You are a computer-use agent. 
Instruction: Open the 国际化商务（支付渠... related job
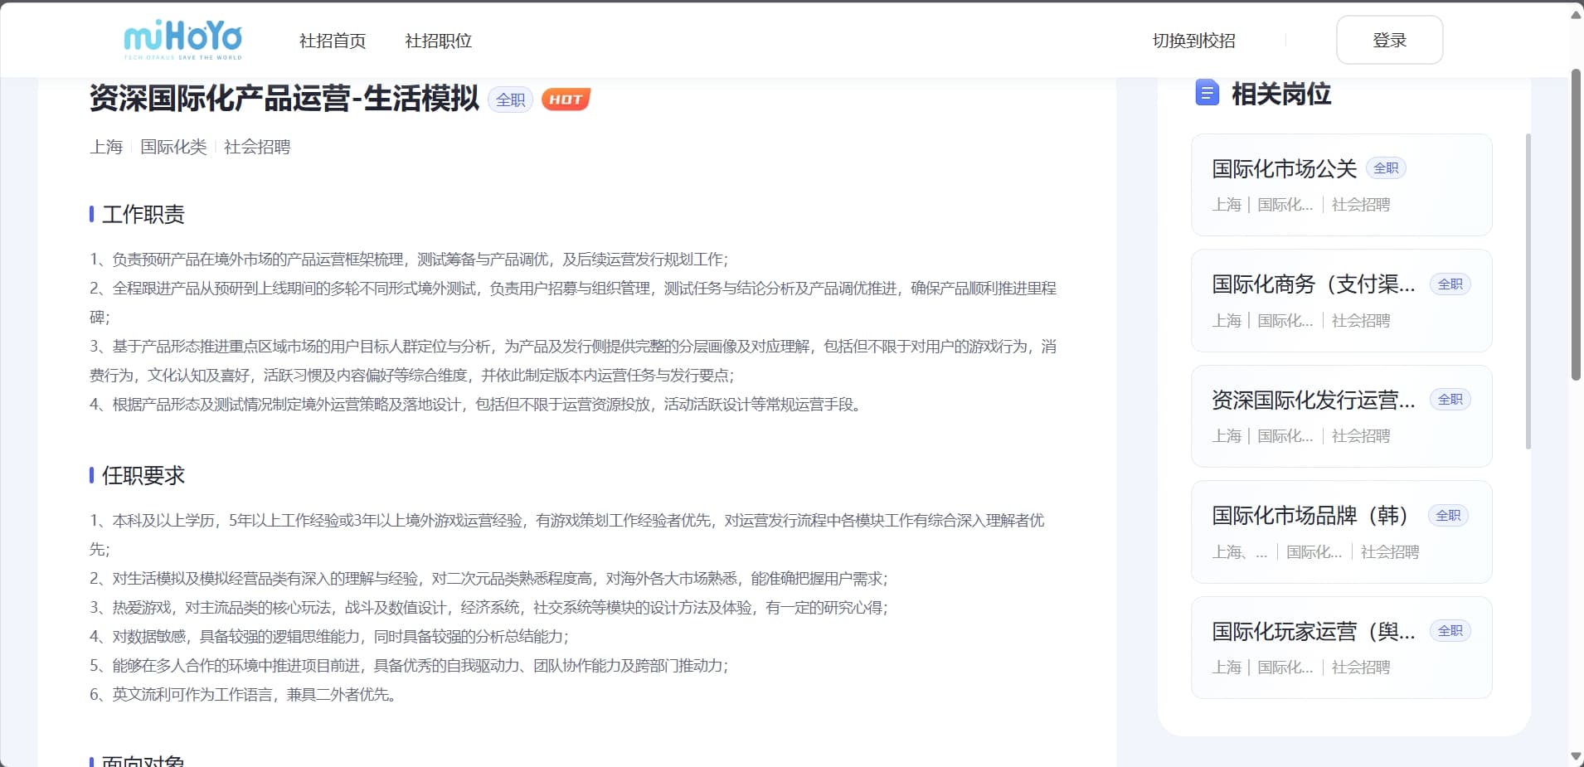pos(1313,284)
